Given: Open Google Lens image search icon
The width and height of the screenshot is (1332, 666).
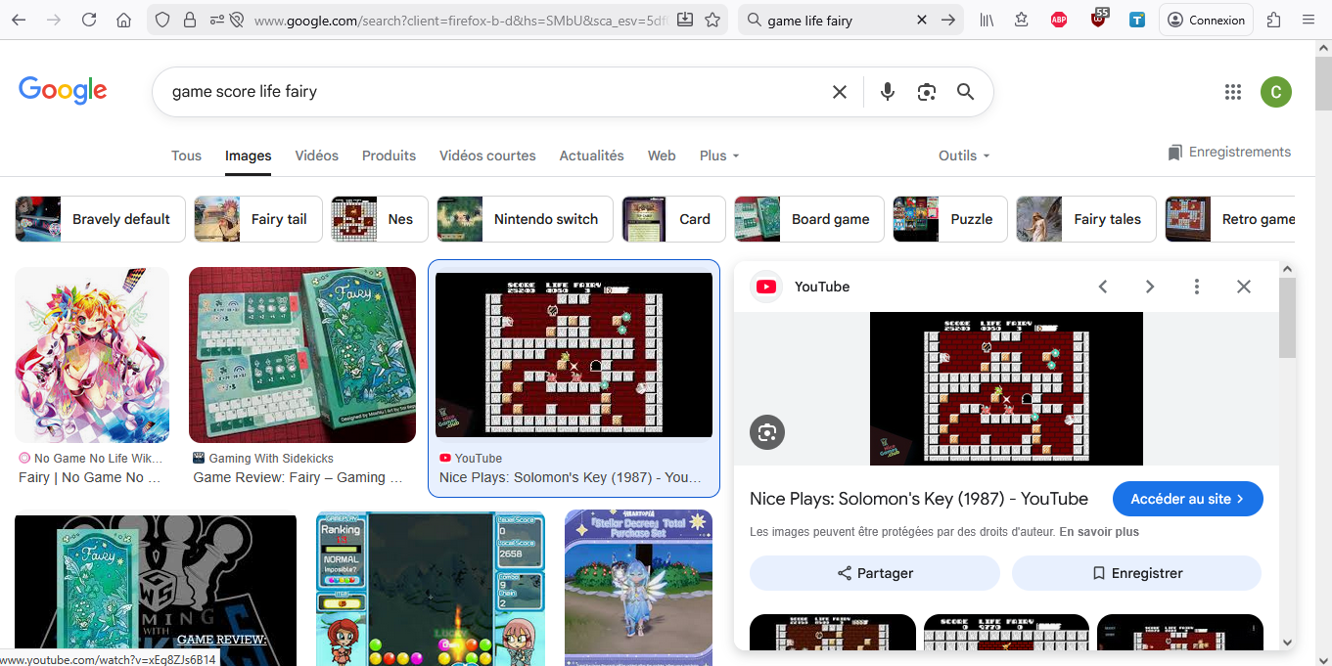Looking at the screenshot, I should point(926,92).
